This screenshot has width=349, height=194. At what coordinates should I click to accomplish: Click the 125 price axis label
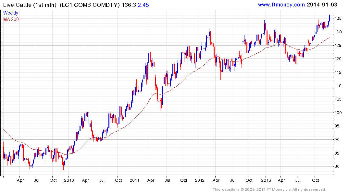(x=338, y=46)
